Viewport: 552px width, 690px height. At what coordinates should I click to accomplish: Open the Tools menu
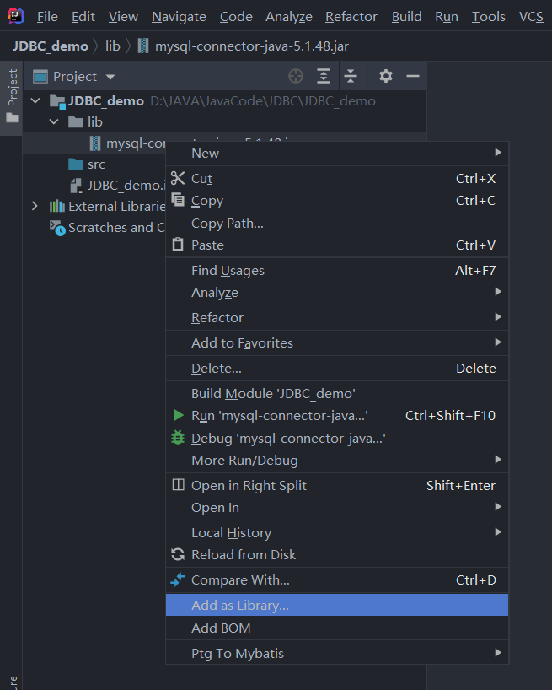coord(488,17)
